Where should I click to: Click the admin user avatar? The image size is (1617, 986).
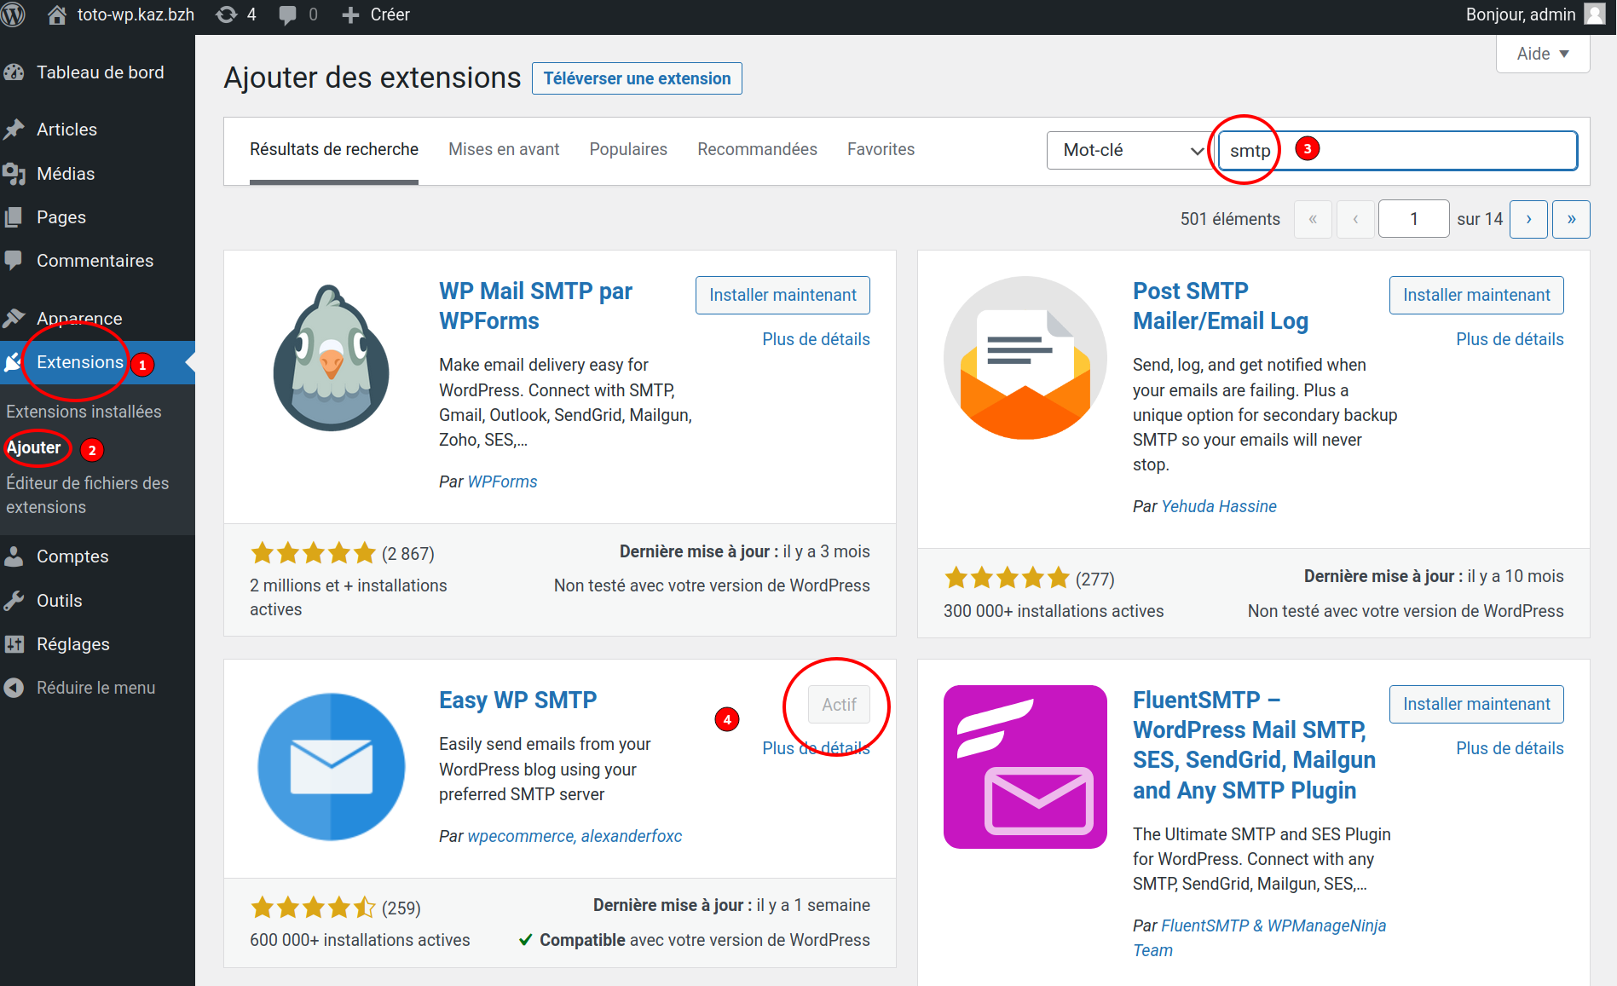pos(1593,14)
